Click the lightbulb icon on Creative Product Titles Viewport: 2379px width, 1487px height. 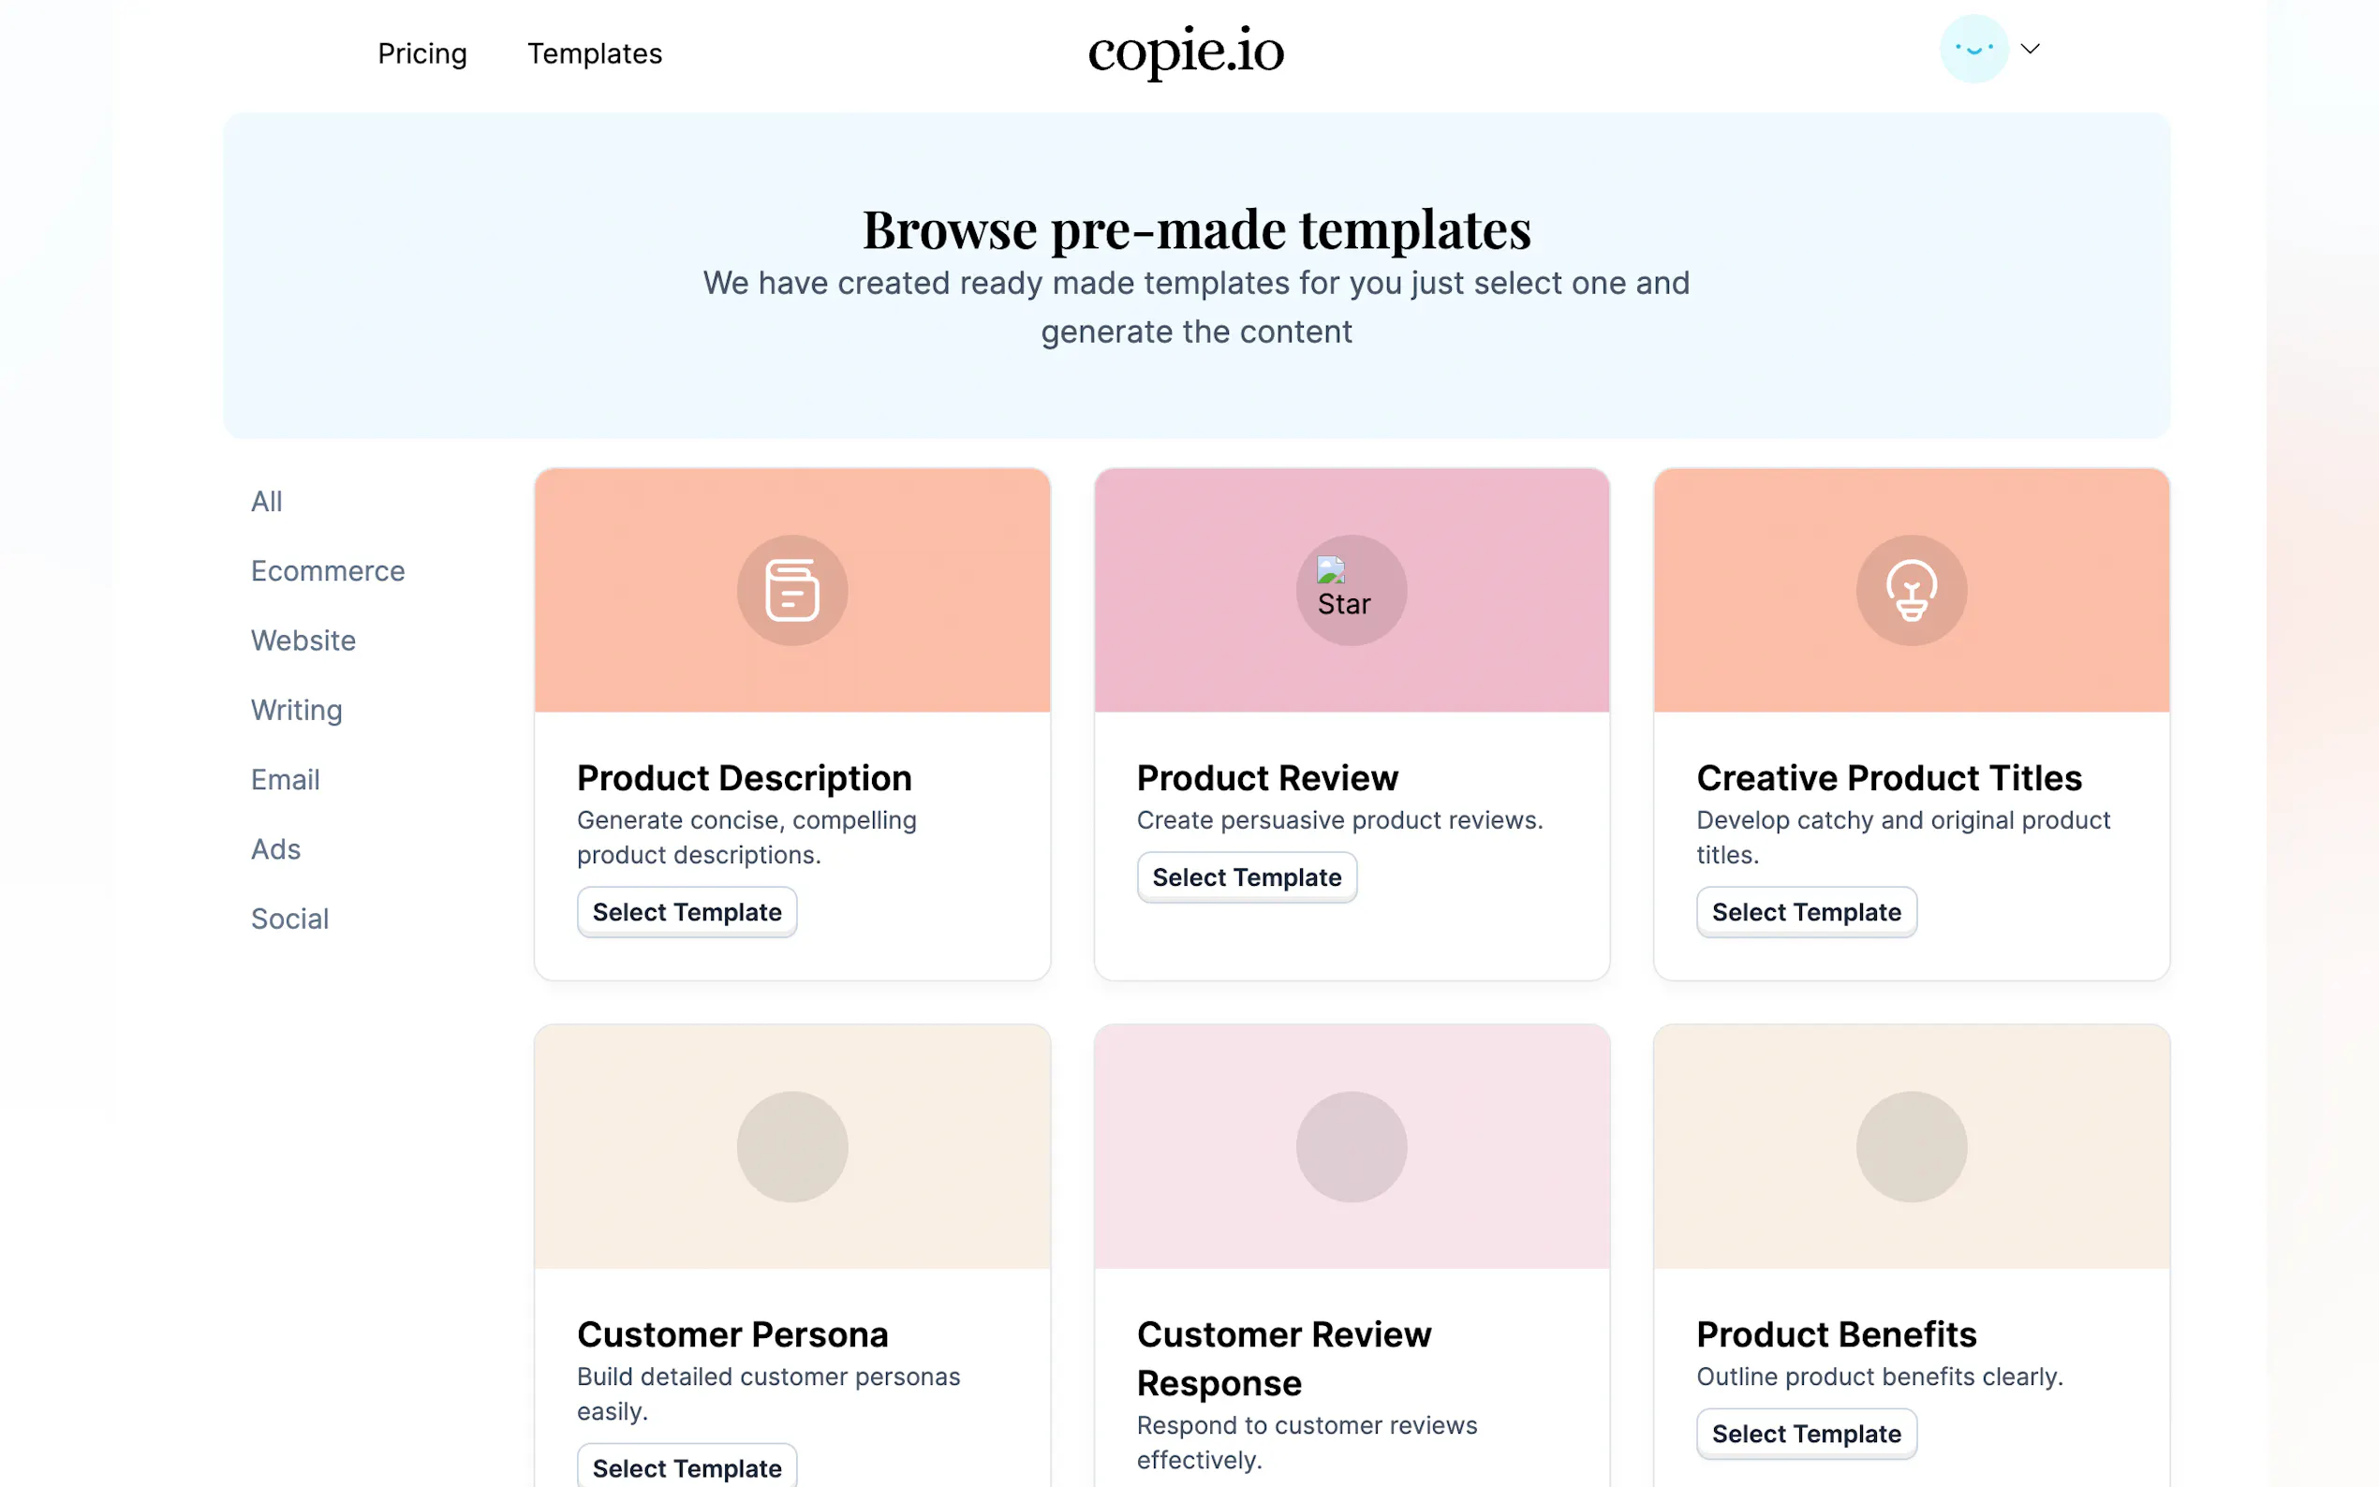(1910, 590)
